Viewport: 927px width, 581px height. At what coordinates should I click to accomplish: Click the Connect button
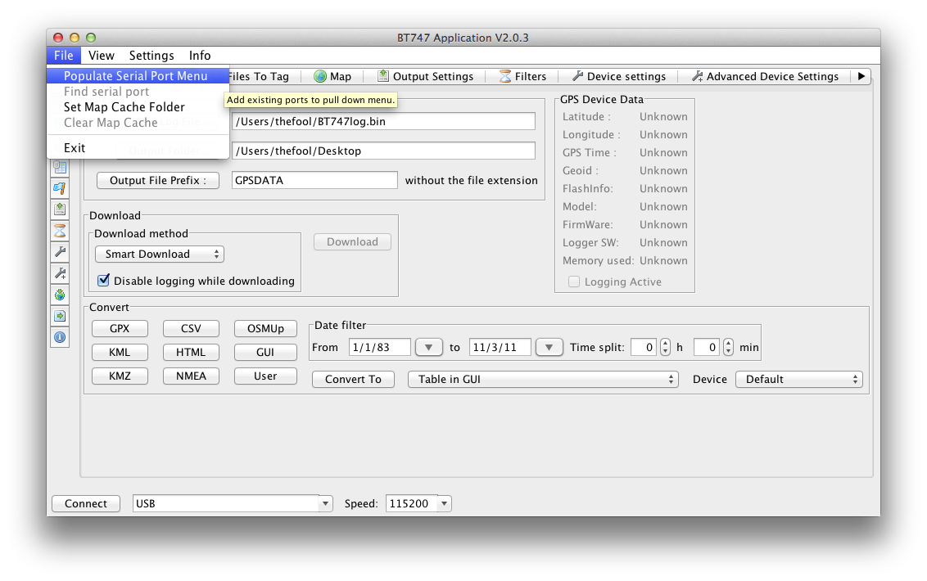coord(86,503)
